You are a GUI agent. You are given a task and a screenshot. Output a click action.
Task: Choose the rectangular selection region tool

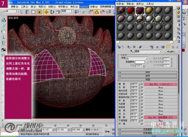point(33,12)
